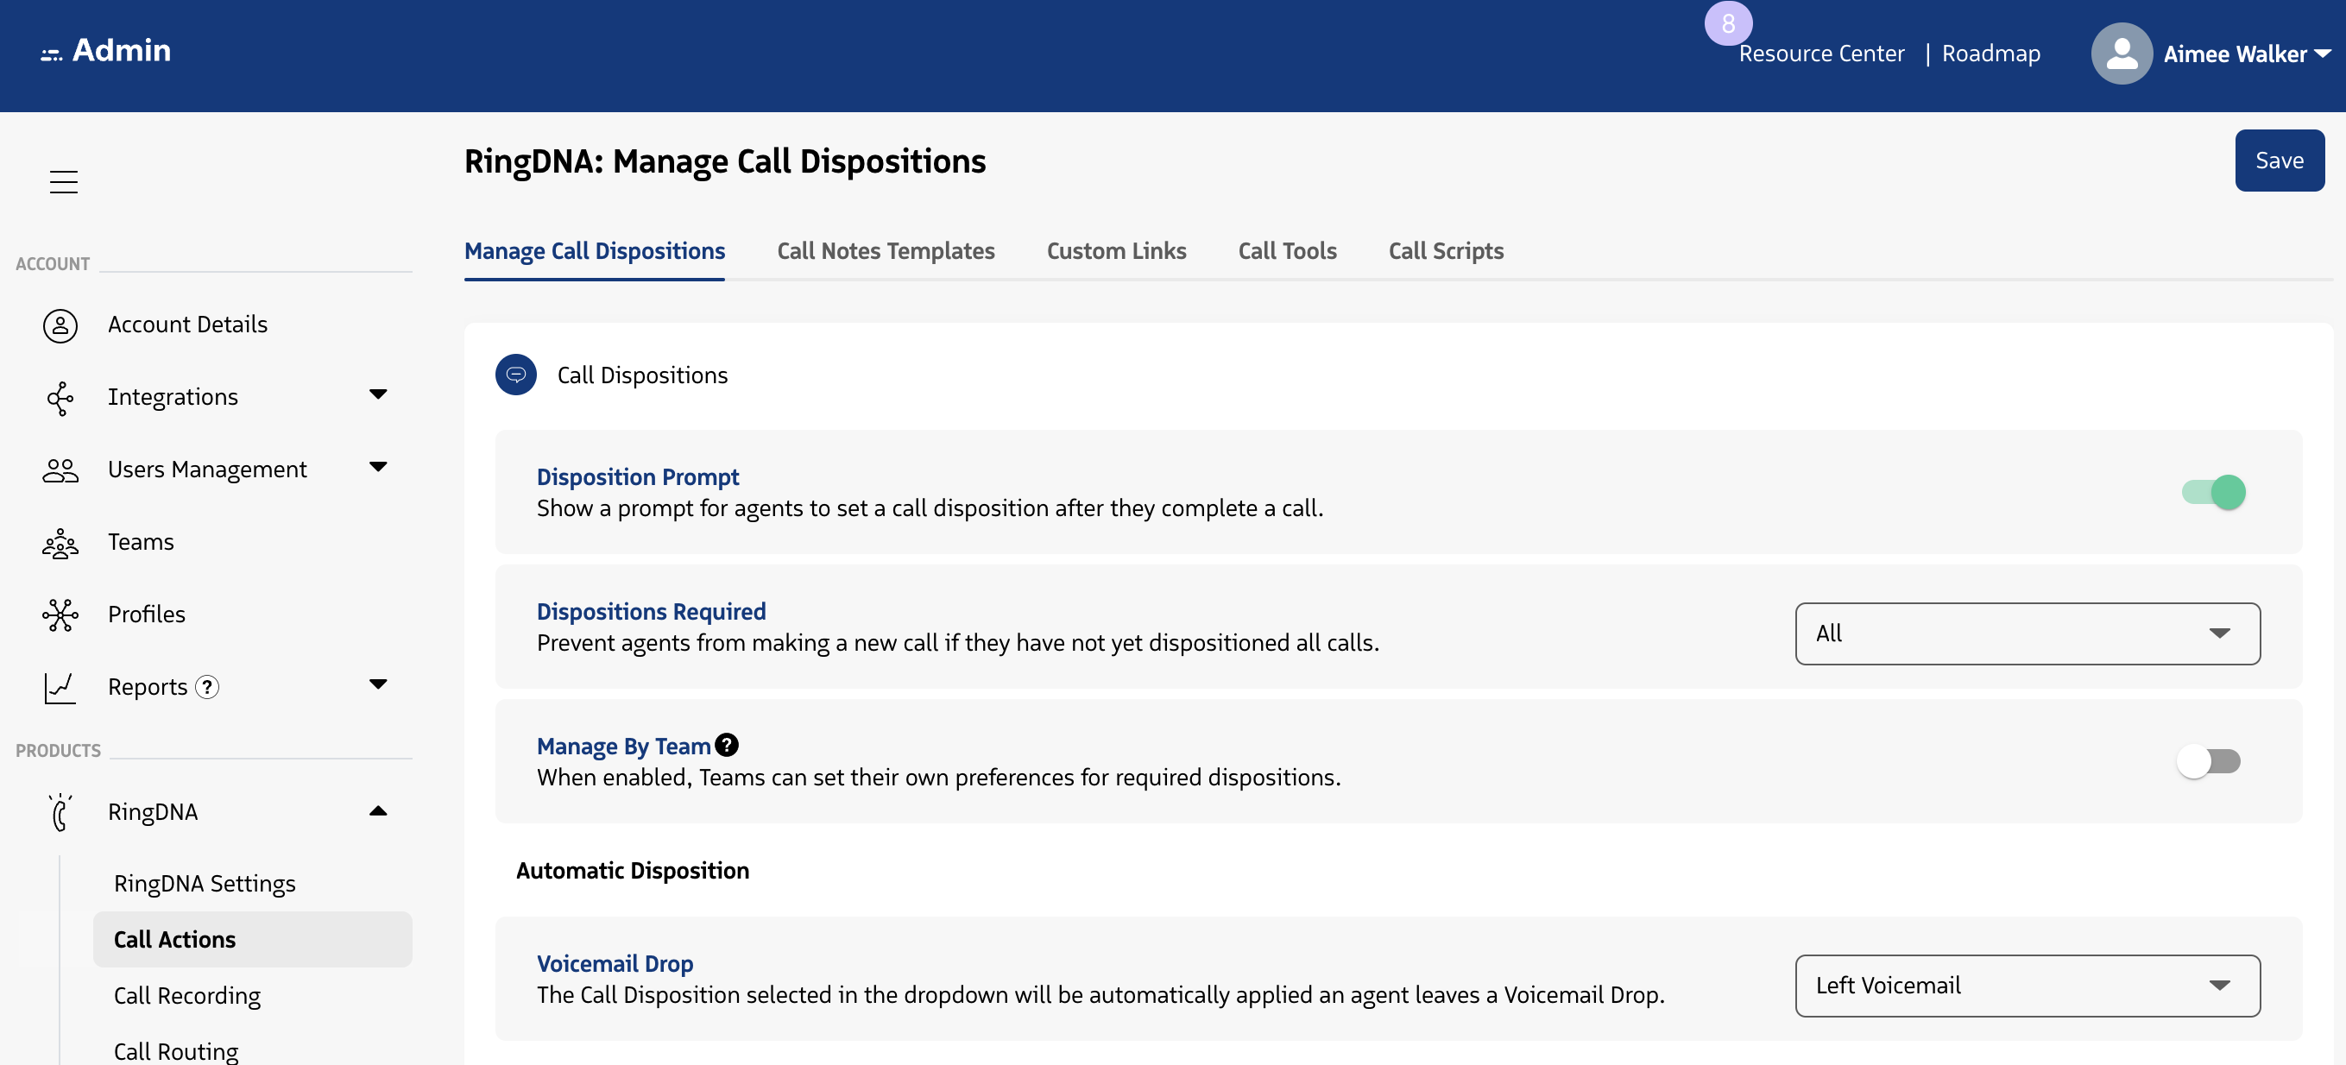
Task: Click the hamburger menu icon
Action: (x=64, y=182)
